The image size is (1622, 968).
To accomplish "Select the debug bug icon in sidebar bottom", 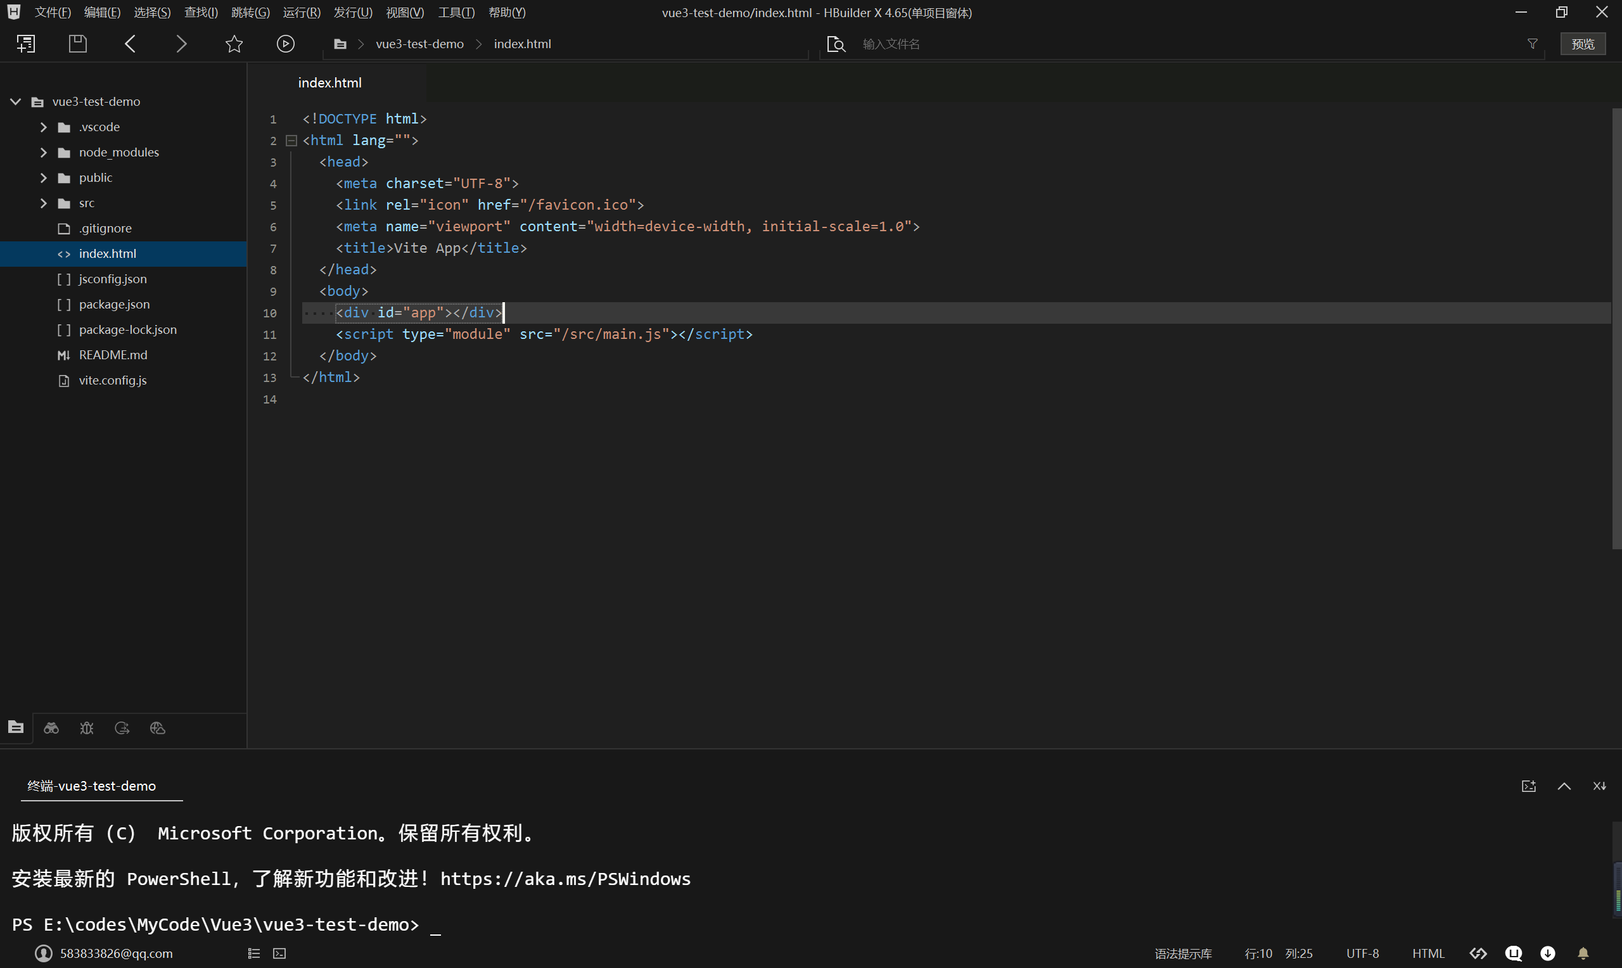I will [87, 728].
